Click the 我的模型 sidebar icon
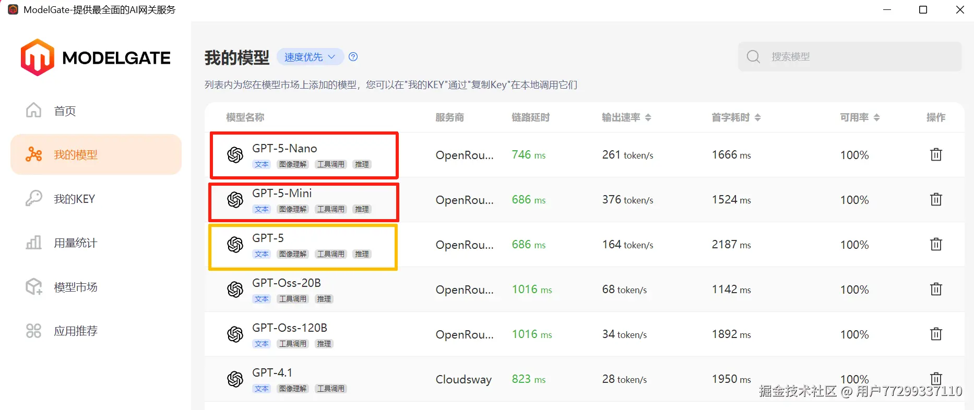The image size is (974, 410). point(34,154)
